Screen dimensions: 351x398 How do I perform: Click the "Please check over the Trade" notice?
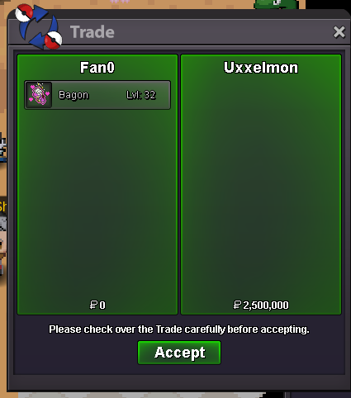pos(179,329)
